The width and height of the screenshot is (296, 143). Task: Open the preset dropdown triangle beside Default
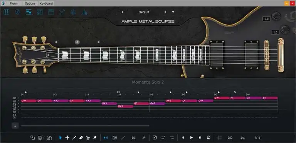[x=173, y=12]
